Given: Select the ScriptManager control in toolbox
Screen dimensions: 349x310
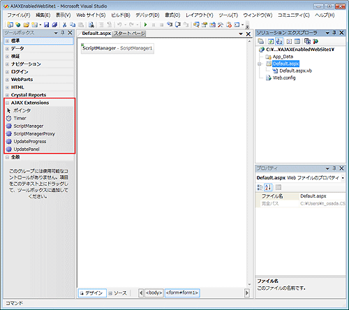Looking at the screenshot, I should (x=39, y=126).
